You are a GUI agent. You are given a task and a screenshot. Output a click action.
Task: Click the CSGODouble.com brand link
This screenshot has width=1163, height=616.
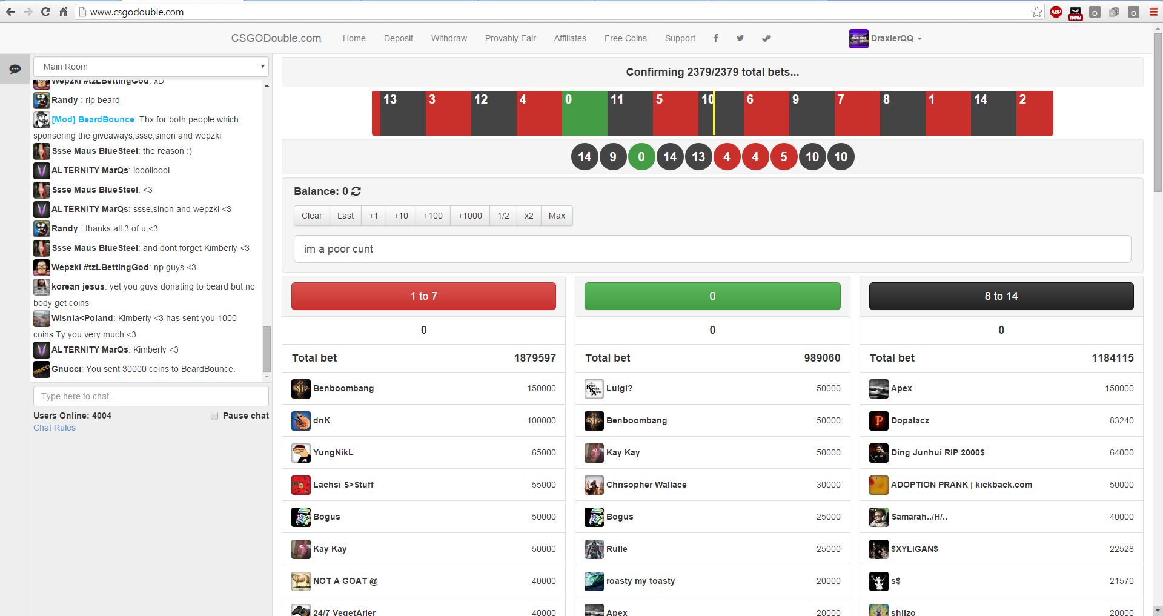click(x=276, y=38)
